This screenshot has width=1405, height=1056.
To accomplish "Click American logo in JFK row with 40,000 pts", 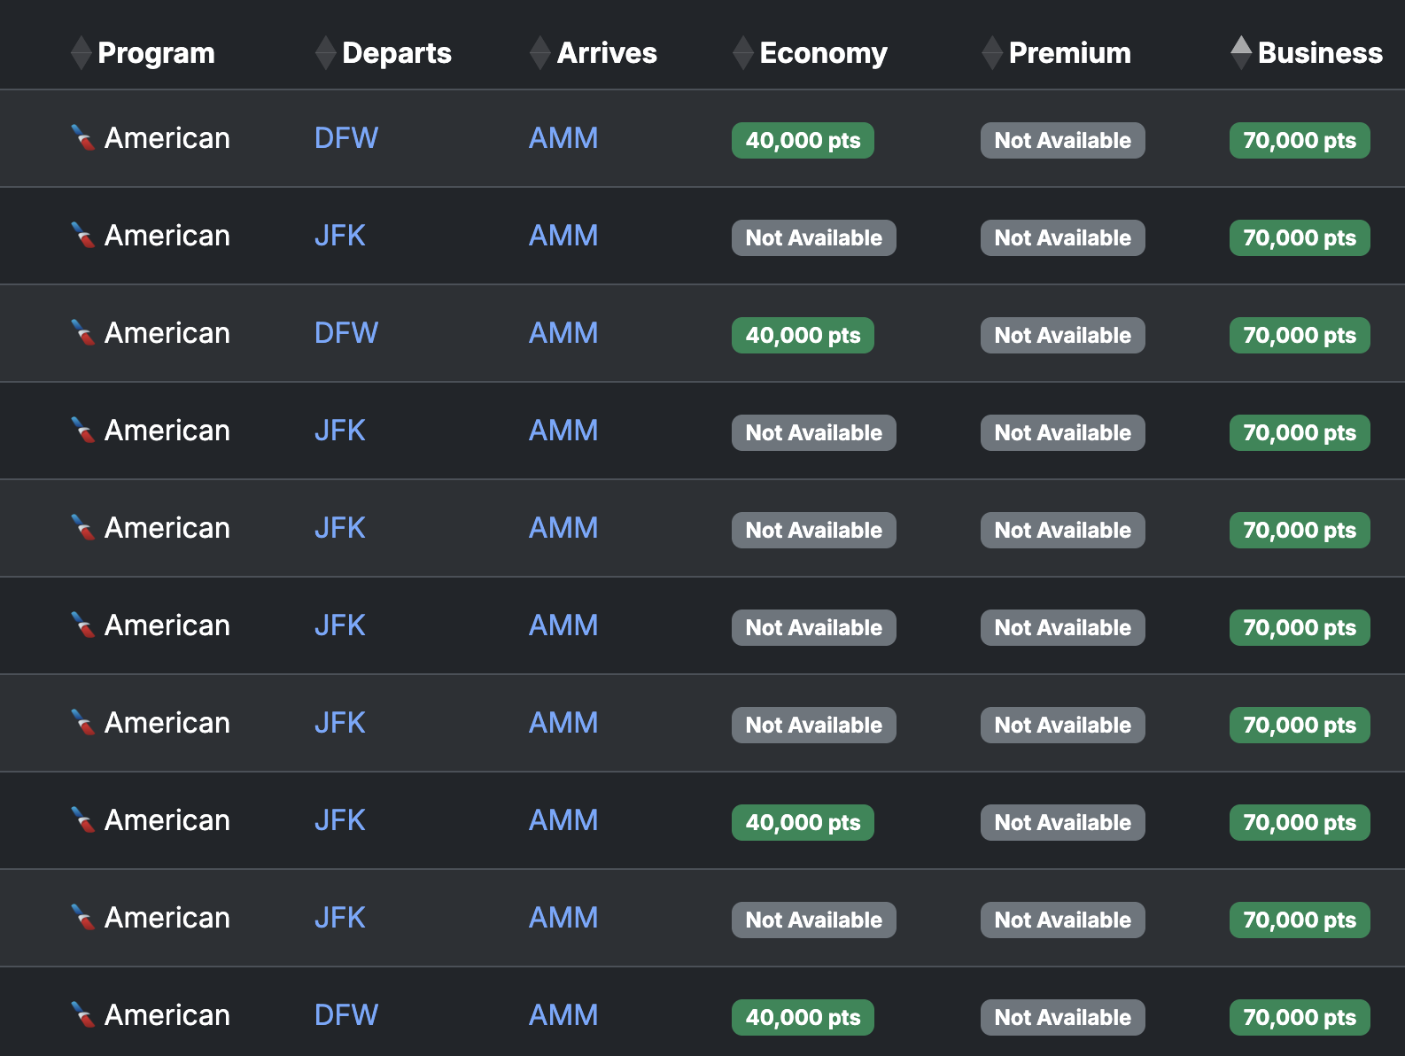I will [83, 820].
